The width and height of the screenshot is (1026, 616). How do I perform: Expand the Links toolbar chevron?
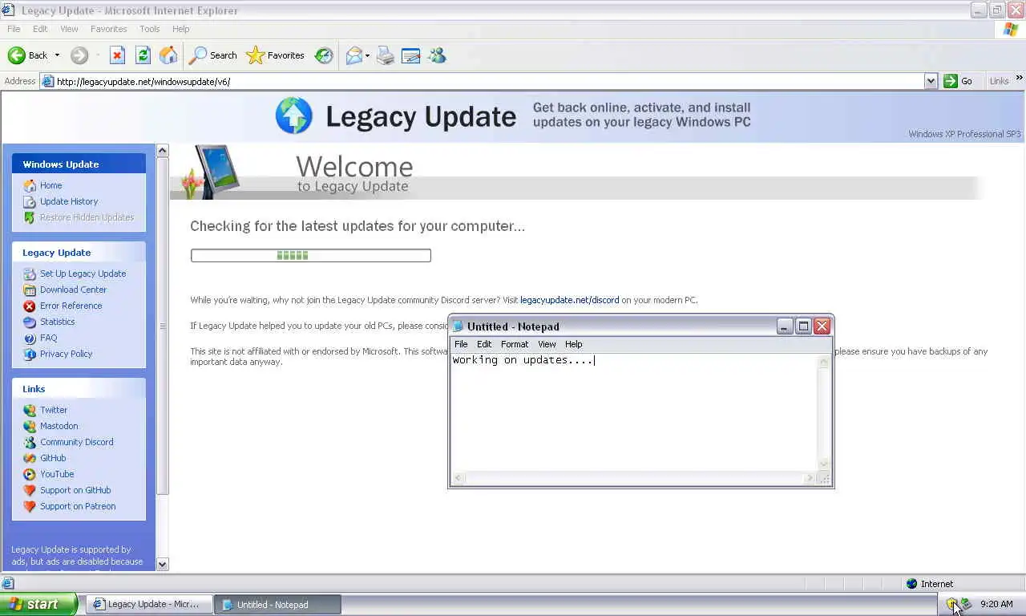(x=1020, y=79)
